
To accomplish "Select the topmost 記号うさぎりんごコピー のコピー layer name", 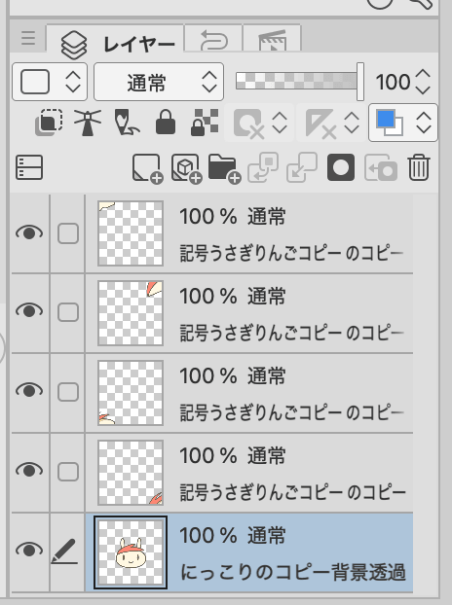I will 291,253.
